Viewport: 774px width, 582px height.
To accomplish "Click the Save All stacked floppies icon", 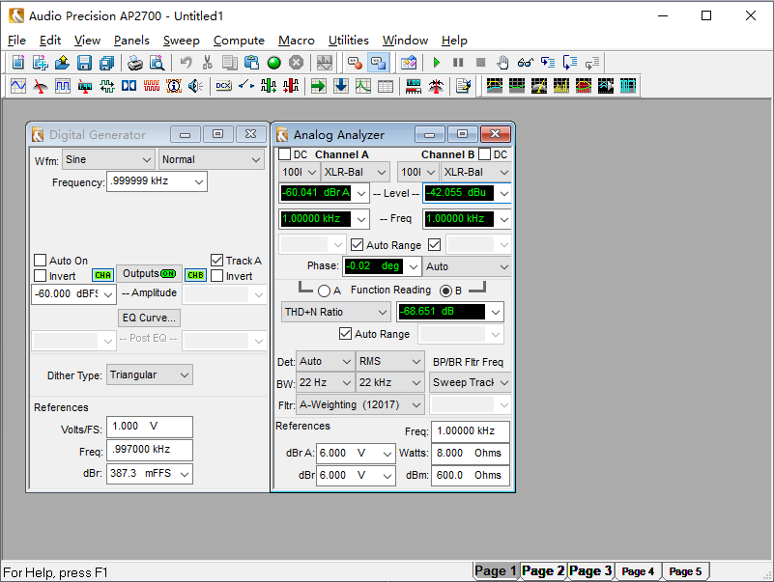I will 106,63.
